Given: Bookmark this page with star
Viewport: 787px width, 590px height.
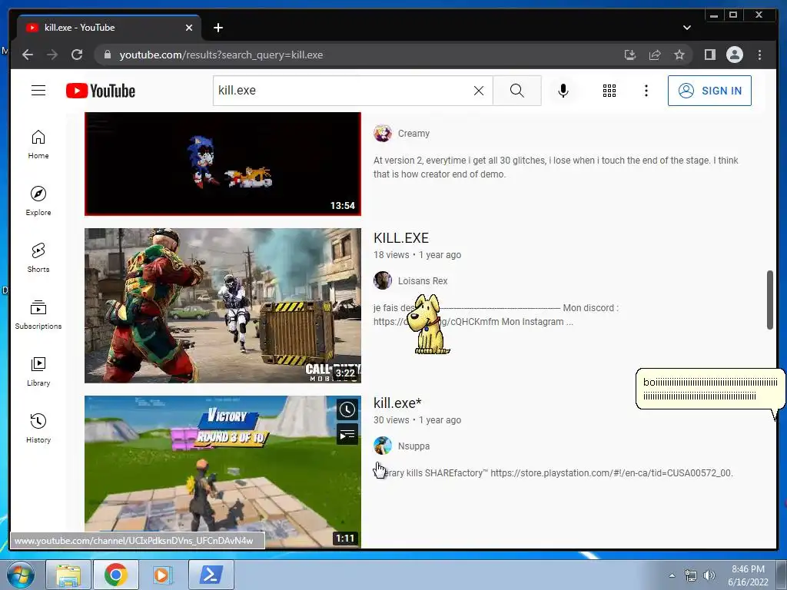Looking at the screenshot, I should click(679, 55).
